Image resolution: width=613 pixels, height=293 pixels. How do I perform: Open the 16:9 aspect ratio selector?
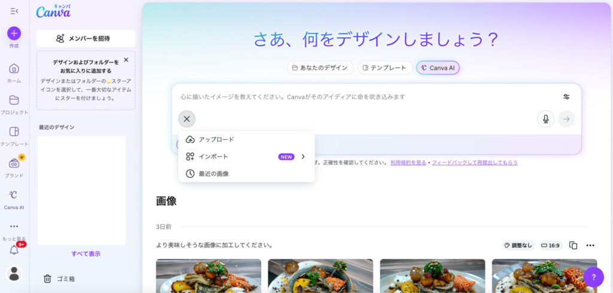coord(550,245)
